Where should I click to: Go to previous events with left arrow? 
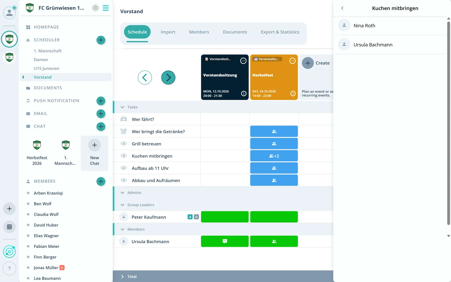[x=145, y=78]
